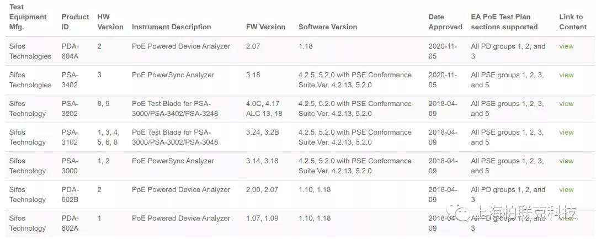This screenshot has width=596, height=239.
Task: Click the FW Version column header
Action: [265, 27]
